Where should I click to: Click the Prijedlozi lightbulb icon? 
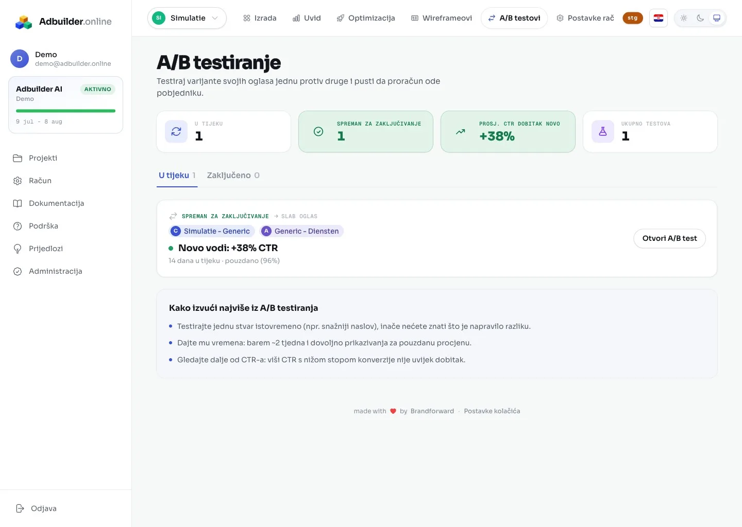coord(18,249)
